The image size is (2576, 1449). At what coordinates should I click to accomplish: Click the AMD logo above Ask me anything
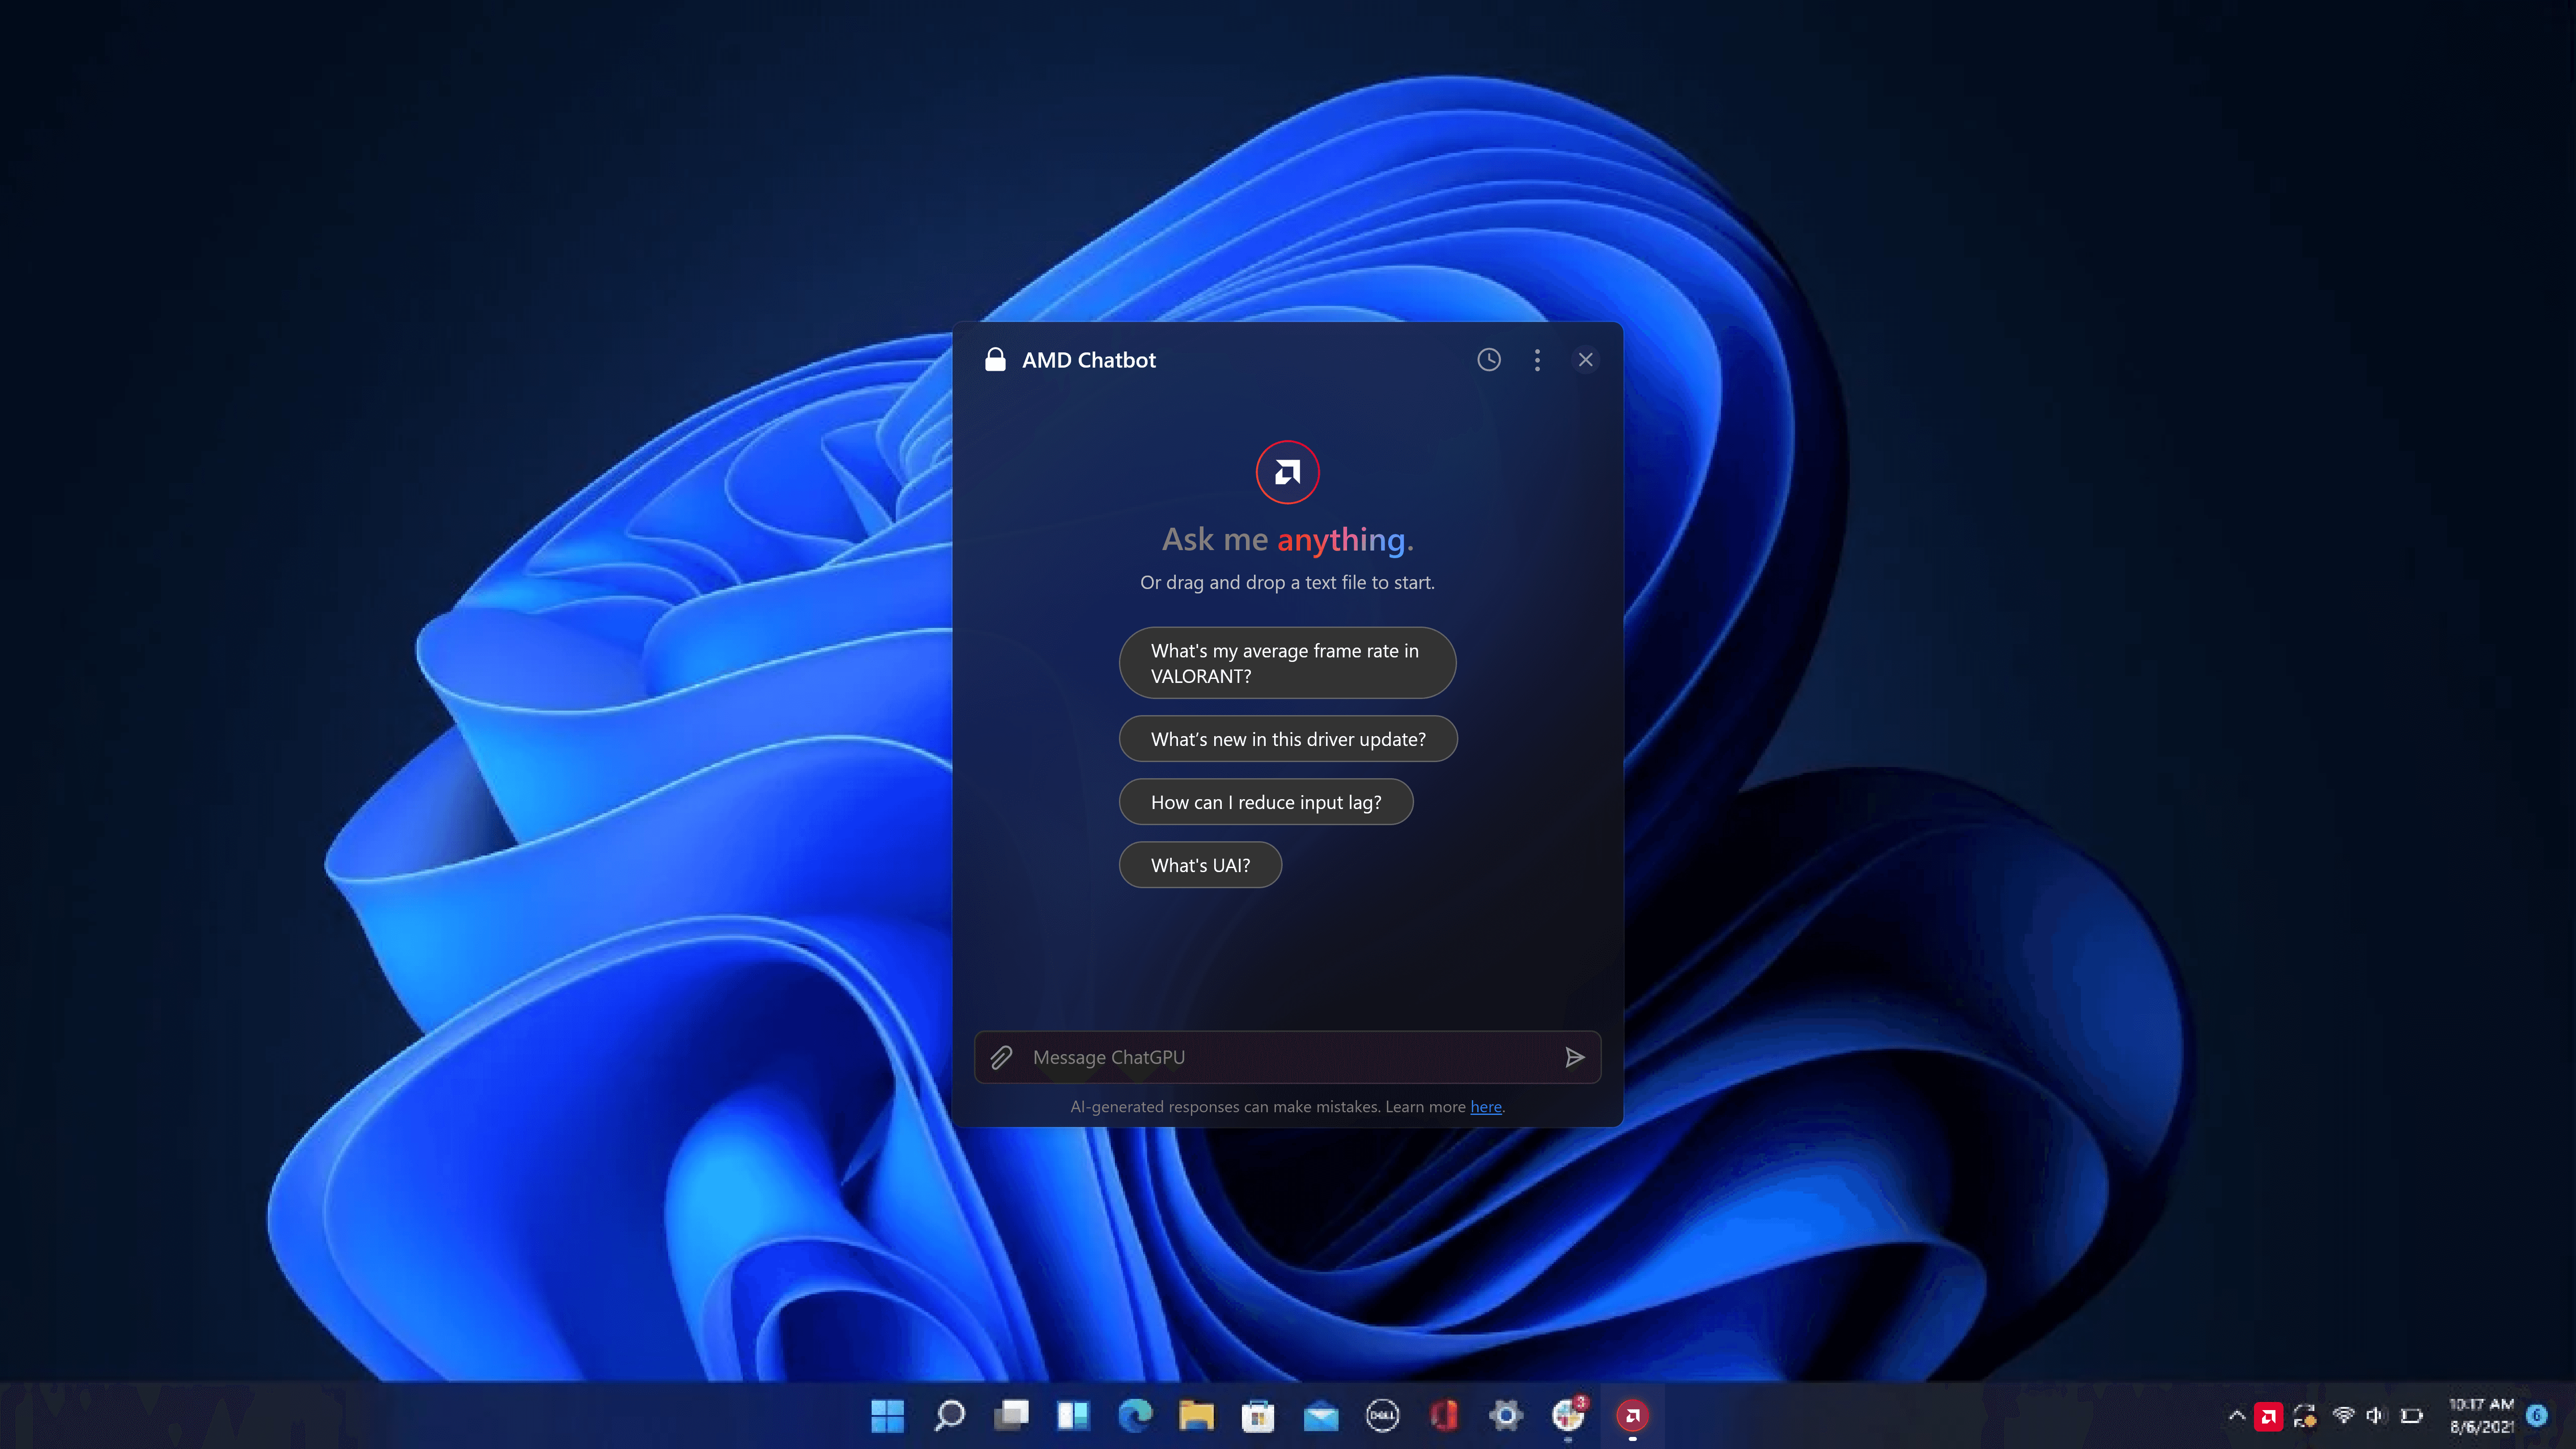(x=1287, y=472)
